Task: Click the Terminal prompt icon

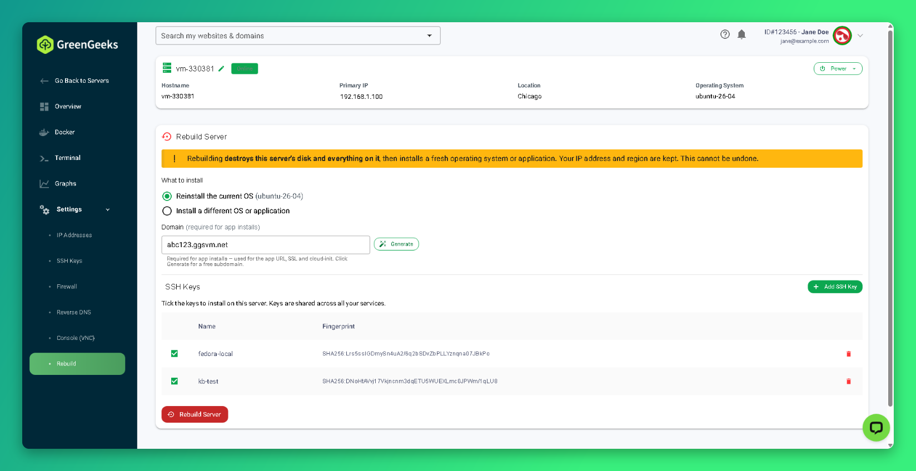Action: (x=44, y=158)
